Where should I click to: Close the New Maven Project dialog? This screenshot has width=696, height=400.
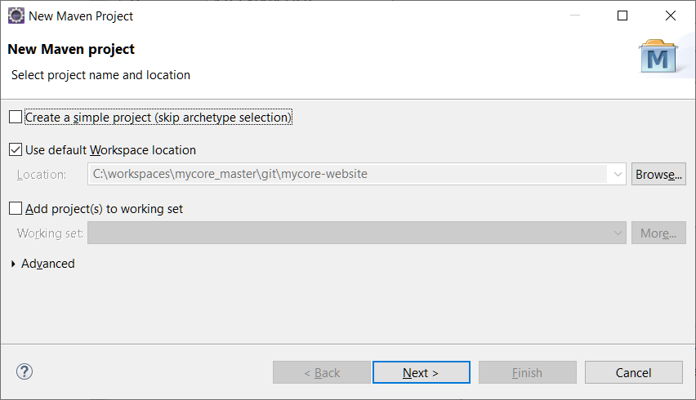(x=671, y=16)
